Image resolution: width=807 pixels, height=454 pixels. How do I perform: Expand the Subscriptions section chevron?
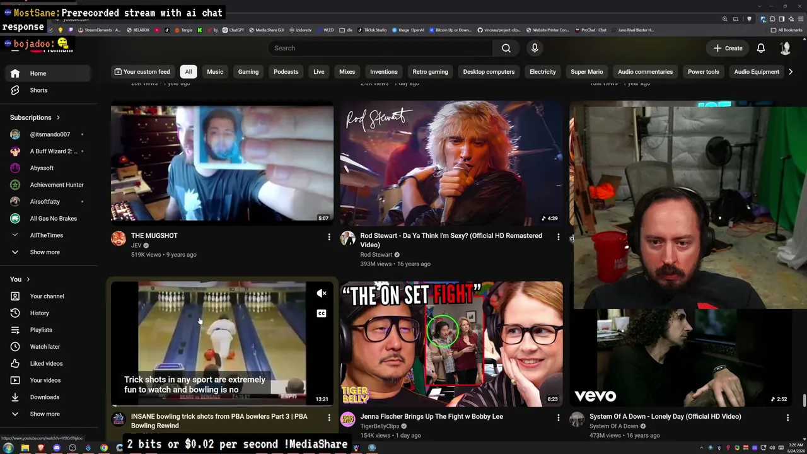[x=58, y=117]
